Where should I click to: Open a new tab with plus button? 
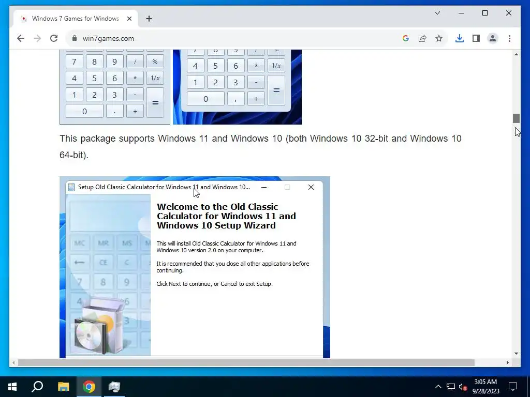click(x=149, y=19)
